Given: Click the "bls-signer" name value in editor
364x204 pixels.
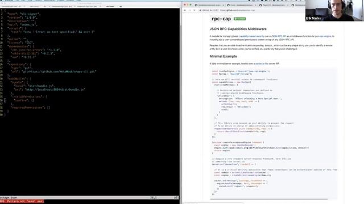Looking at the screenshot, I should coord(30,14).
